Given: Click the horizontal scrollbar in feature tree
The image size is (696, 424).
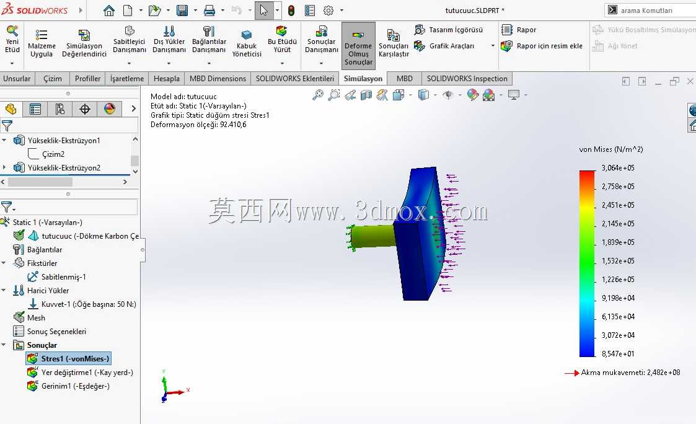Looking at the screenshot, I should coord(40,182).
